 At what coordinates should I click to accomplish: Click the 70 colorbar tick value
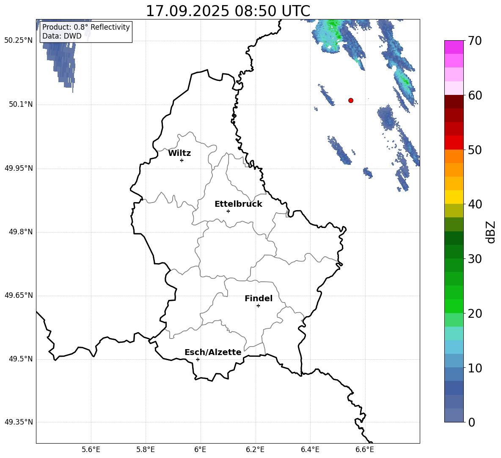(474, 41)
